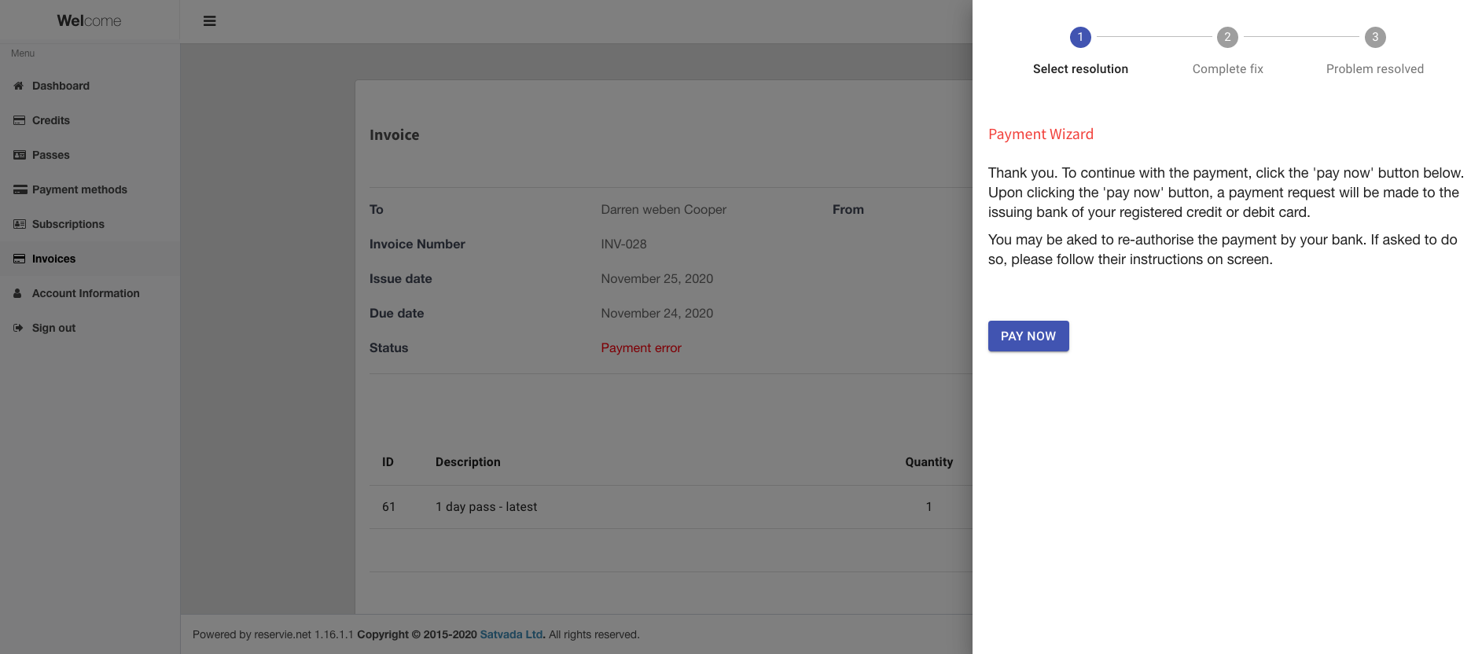
Task: Click the 'Select resolution' step label
Action: click(x=1080, y=69)
